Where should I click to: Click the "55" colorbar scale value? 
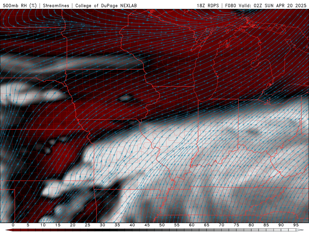[x=177, y=225]
